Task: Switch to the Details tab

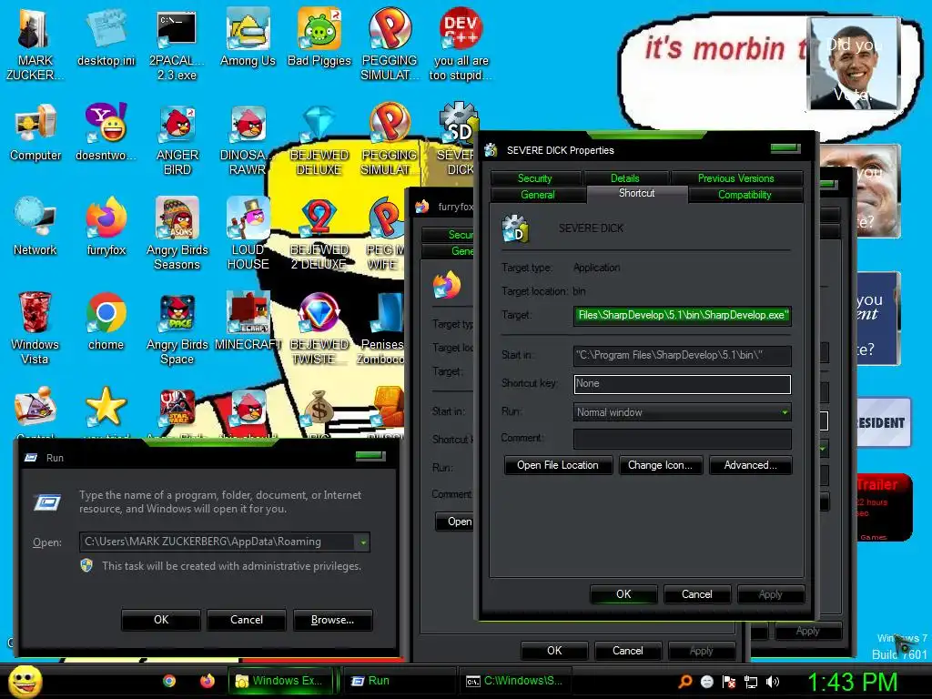Action: [624, 177]
